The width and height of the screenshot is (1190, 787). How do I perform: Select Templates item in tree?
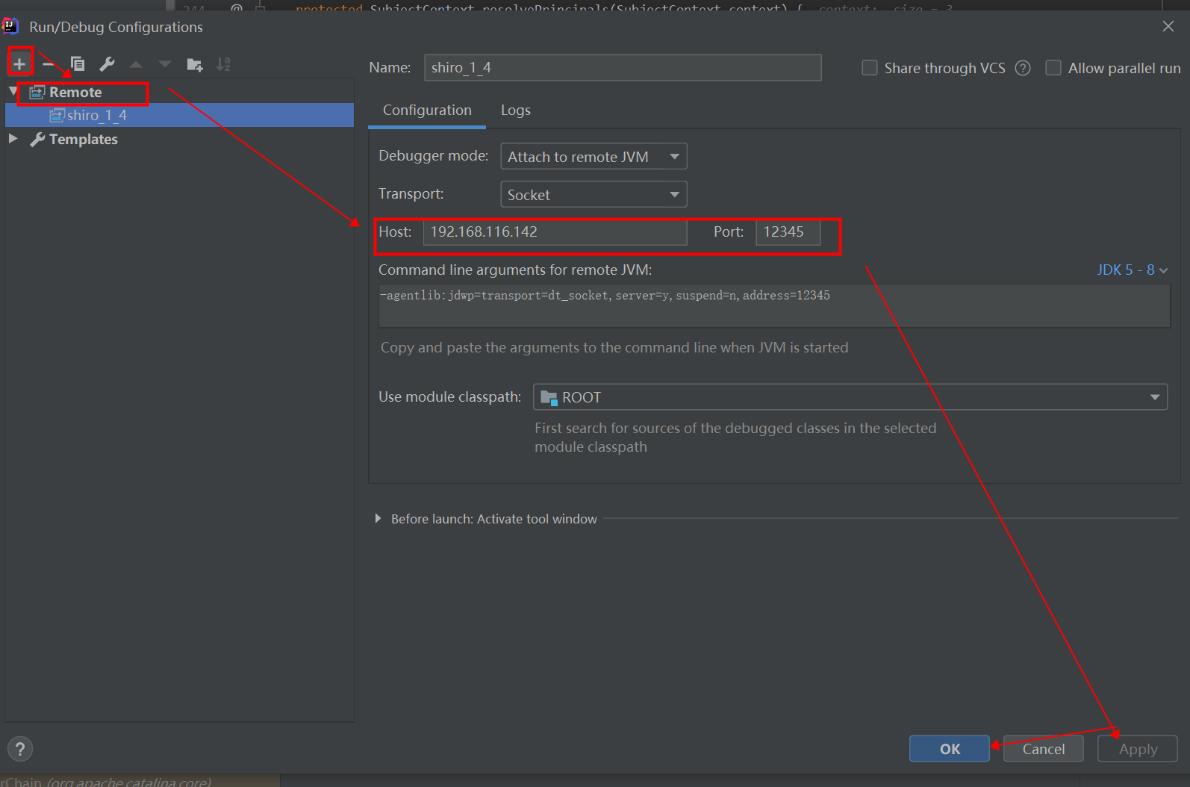pos(83,139)
